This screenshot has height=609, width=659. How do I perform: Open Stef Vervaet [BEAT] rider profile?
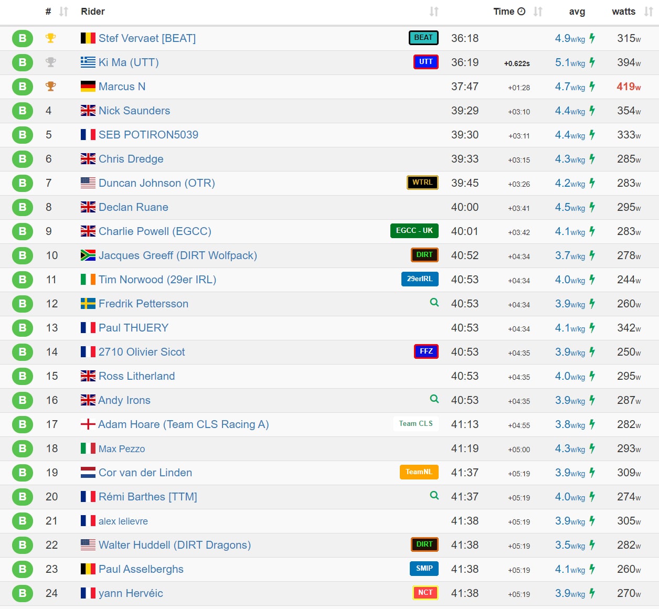(x=147, y=38)
